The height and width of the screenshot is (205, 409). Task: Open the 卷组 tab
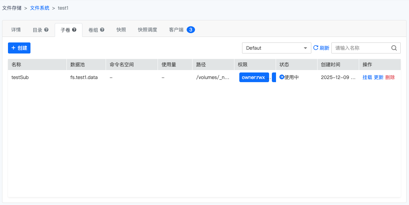tap(94, 30)
